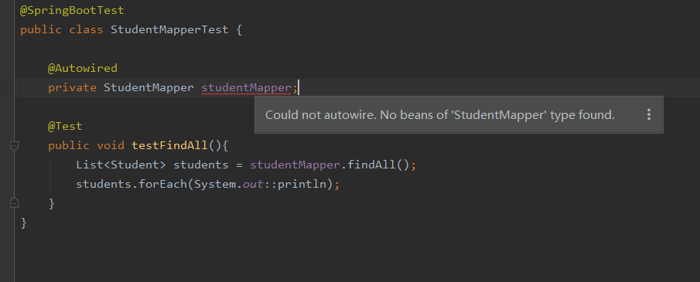This screenshot has width=700, height=282.
Task: Open the tooltip's three-dot more actions menu
Action: click(649, 114)
